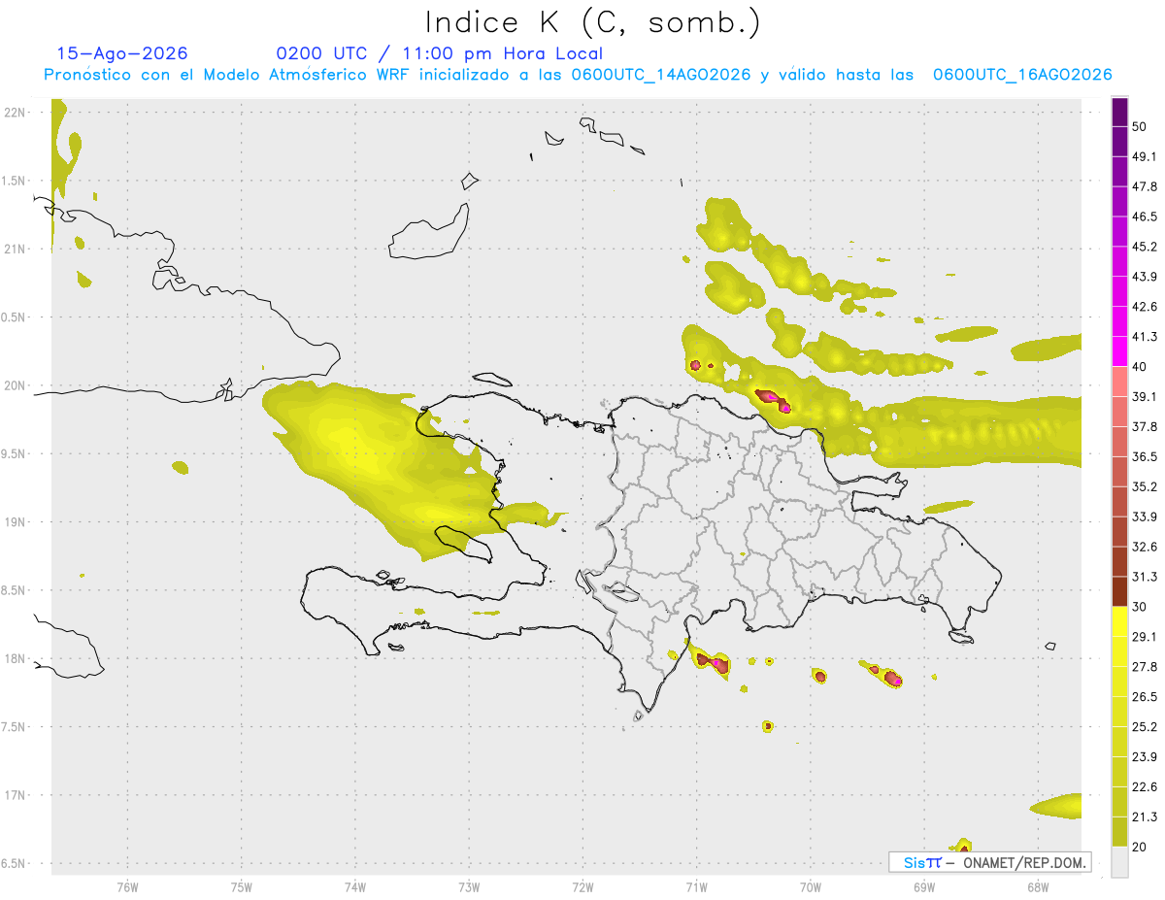Click the longitude axis label 70W

pyautogui.click(x=811, y=887)
